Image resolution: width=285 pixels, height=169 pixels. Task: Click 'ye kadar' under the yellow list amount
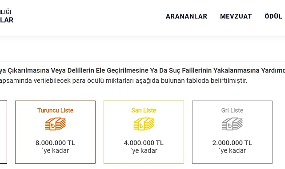[x=144, y=151]
